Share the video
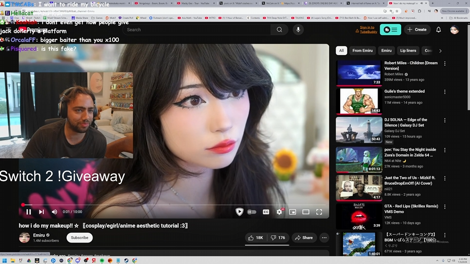Screen dimensions: 470x264 (304, 238)
